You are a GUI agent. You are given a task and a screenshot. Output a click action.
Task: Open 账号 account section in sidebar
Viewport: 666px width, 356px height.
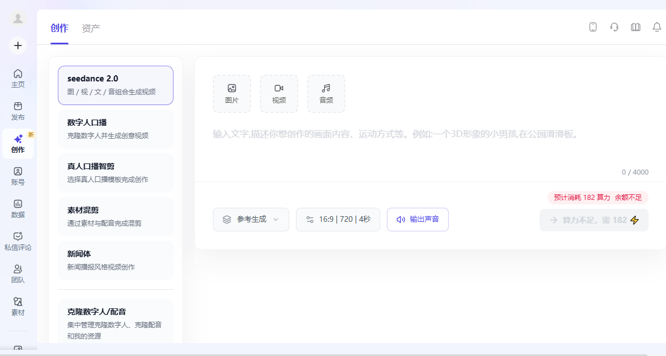(18, 176)
